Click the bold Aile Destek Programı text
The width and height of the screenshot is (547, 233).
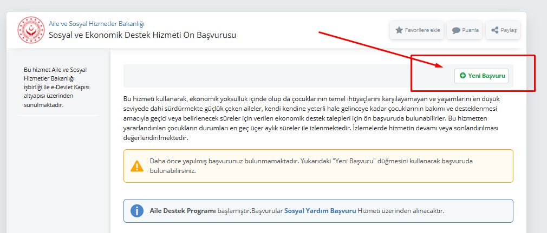pos(183,211)
